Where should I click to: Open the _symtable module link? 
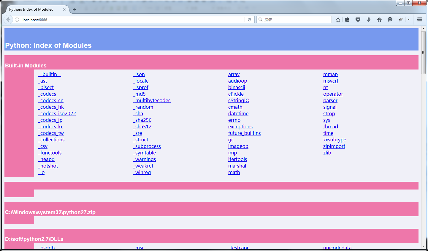click(x=145, y=153)
